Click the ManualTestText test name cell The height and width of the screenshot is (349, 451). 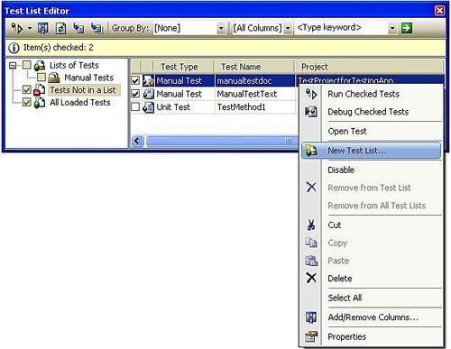(254, 94)
